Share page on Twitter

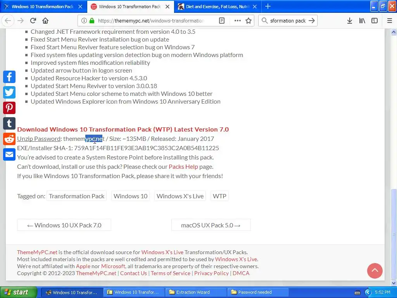[x=9, y=92]
